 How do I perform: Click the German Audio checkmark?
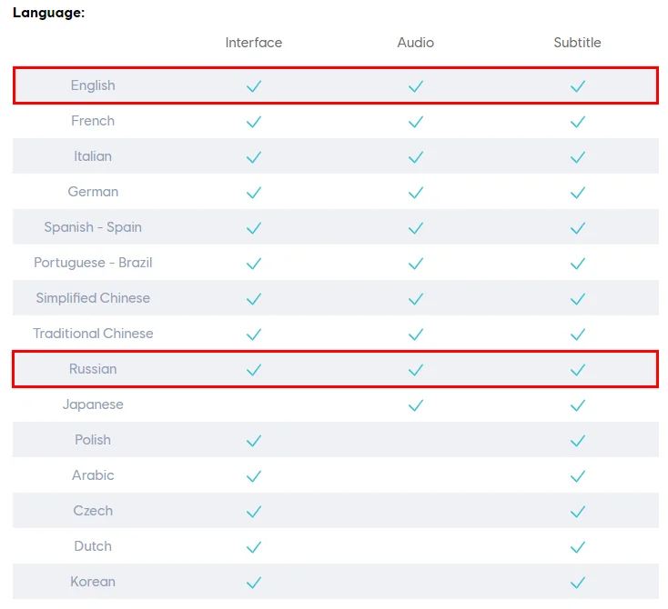(x=415, y=193)
